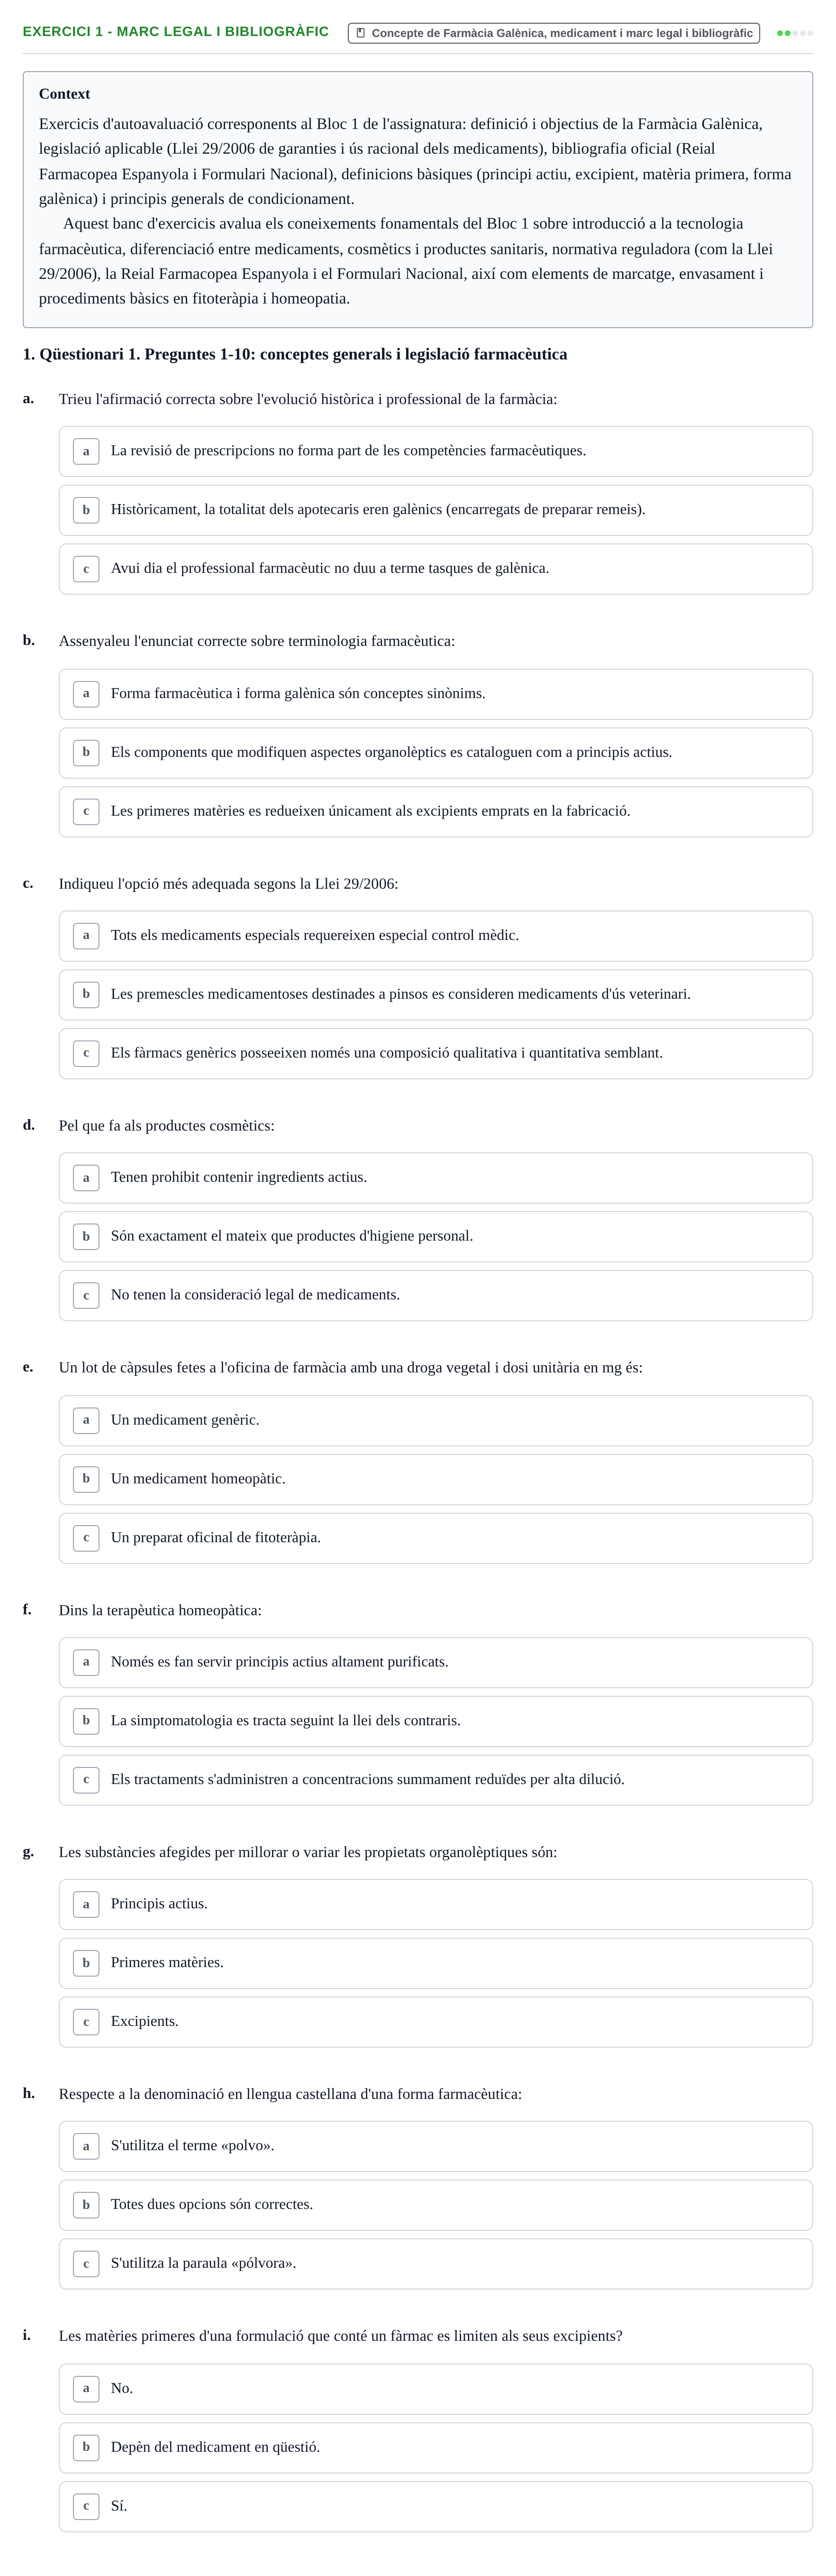Select letter badge 'c' next to Excipients
The height and width of the screenshot is (2576, 836).
[86, 2022]
